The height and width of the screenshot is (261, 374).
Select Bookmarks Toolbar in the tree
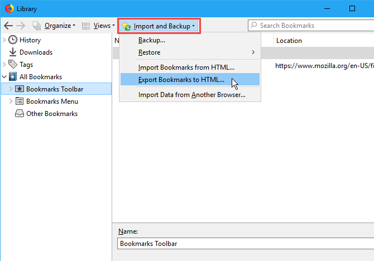point(55,89)
